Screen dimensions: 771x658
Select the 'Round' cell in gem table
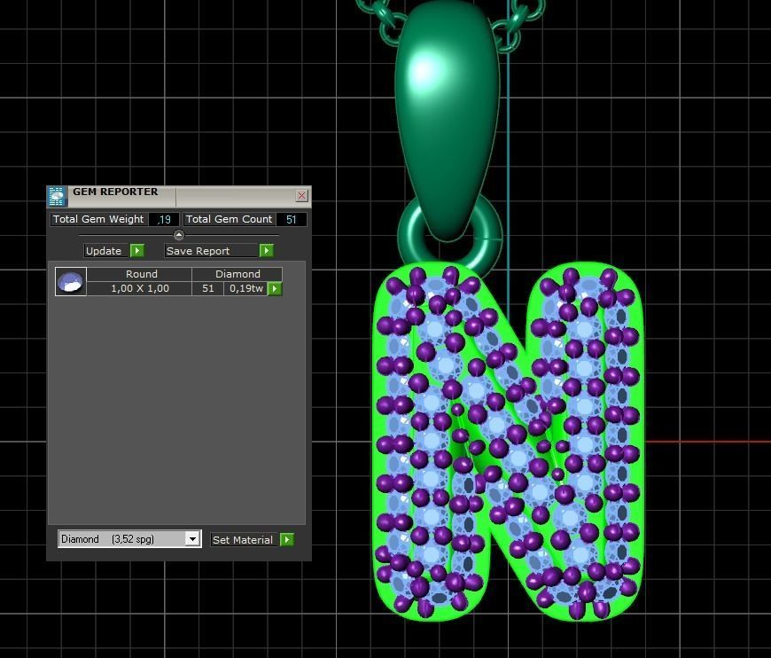click(x=139, y=274)
